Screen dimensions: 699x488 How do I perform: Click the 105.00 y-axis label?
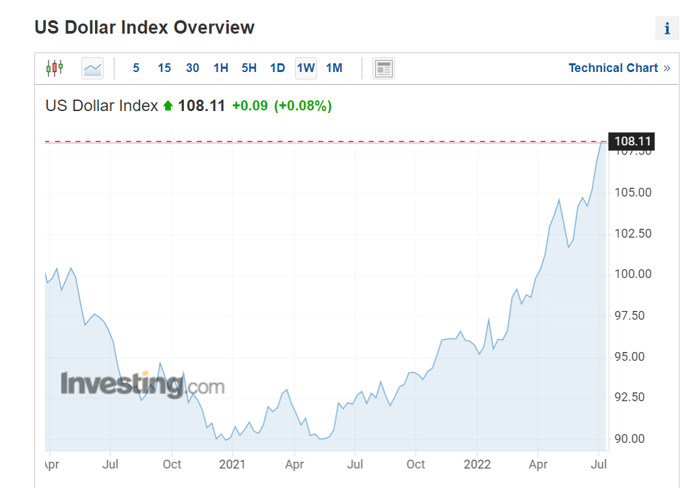pos(633,193)
